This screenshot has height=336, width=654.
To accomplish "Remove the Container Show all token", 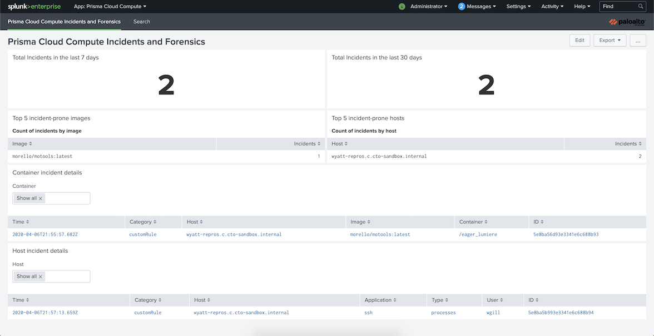I will click(41, 199).
